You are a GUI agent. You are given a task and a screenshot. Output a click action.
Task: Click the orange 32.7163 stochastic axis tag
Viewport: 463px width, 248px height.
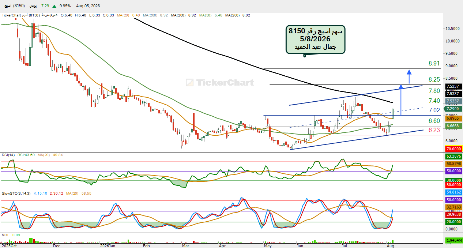[x=453, y=207]
